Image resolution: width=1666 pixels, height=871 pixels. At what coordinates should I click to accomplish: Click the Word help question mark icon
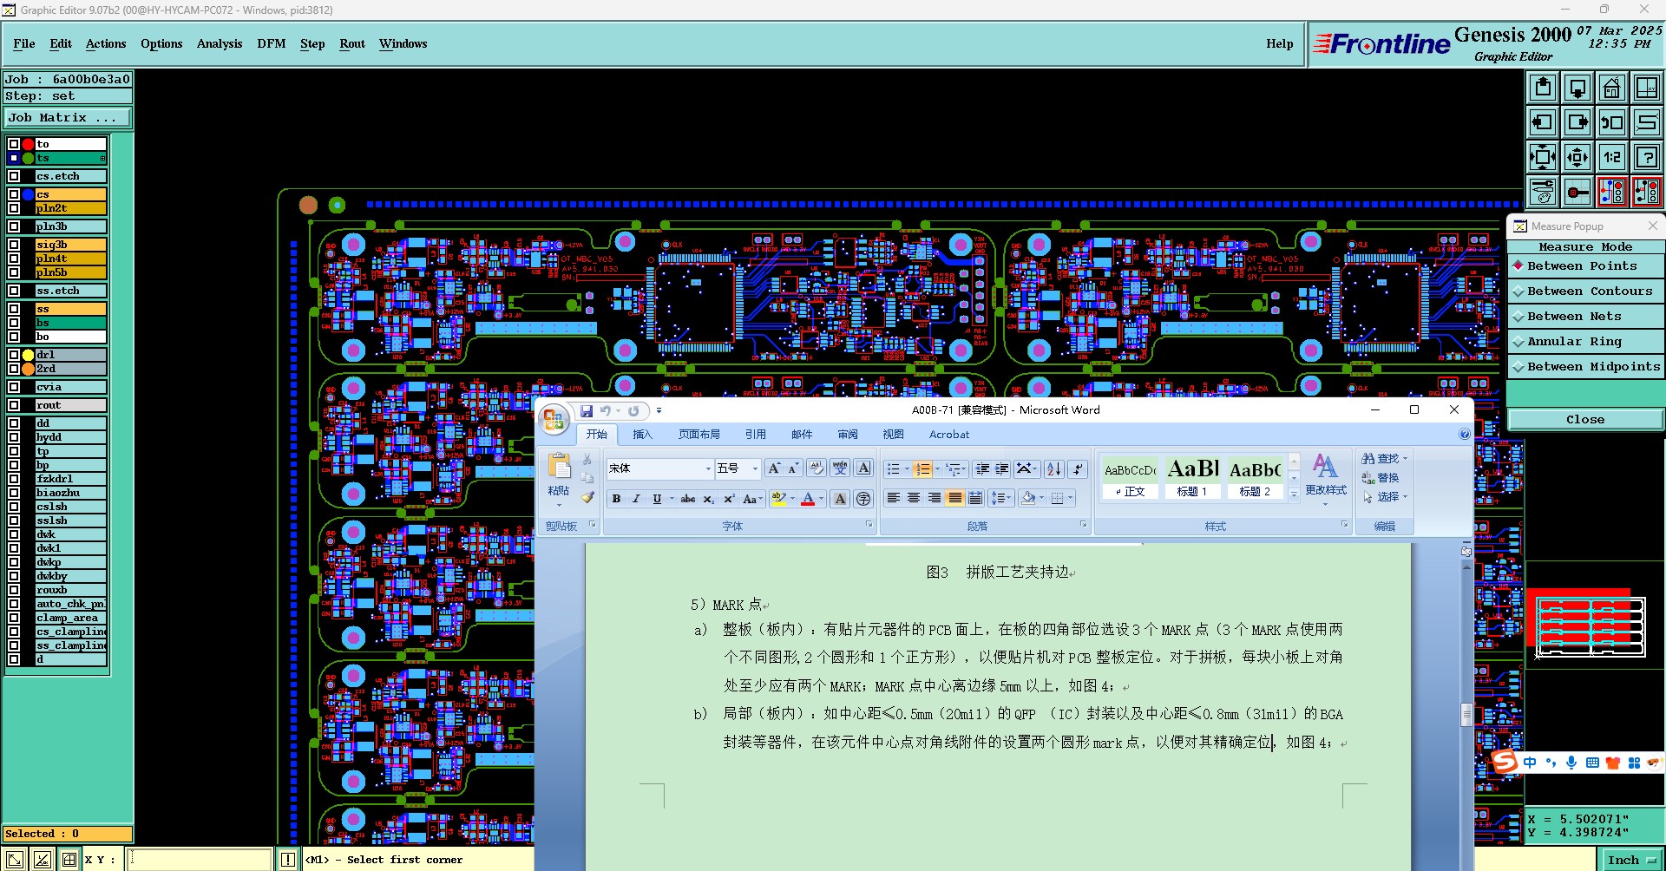click(x=1465, y=435)
